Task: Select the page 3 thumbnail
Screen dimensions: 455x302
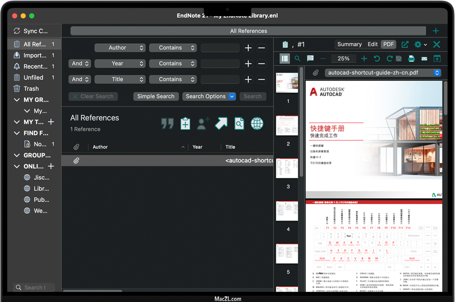Action: coord(287,169)
